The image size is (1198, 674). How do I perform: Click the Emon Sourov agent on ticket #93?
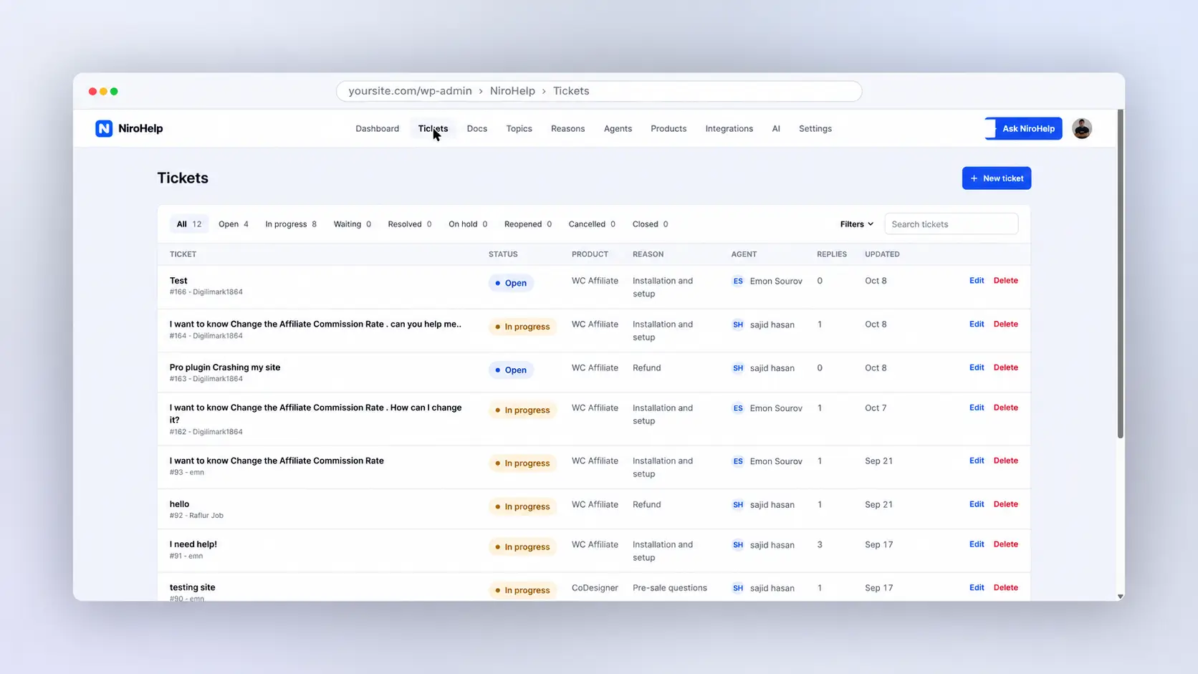click(775, 461)
